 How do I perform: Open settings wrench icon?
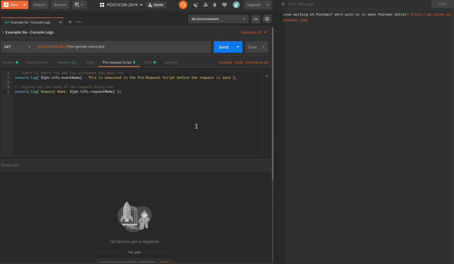click(x=206, y=5)
